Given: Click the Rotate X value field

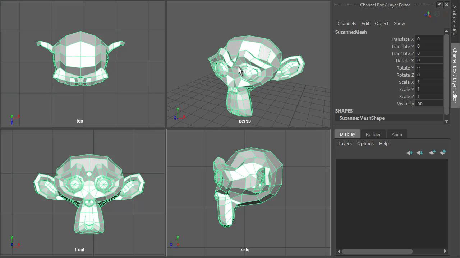Looking at the screenshot, I should (x=429, y=61).
